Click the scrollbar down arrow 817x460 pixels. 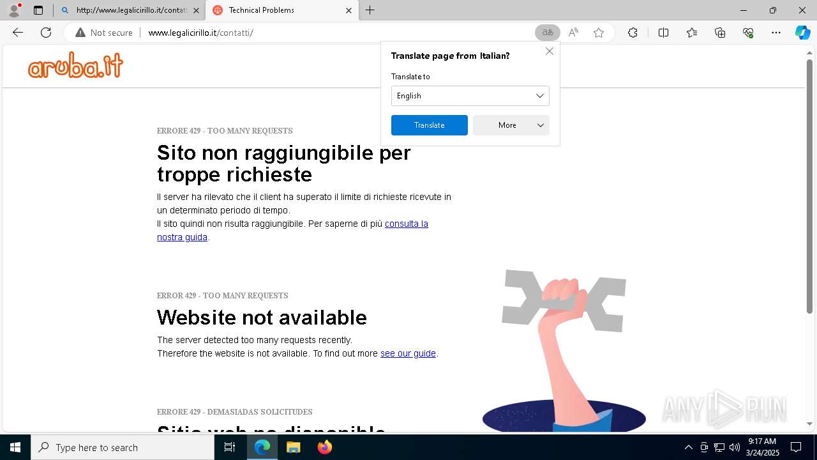pos(809,424)
